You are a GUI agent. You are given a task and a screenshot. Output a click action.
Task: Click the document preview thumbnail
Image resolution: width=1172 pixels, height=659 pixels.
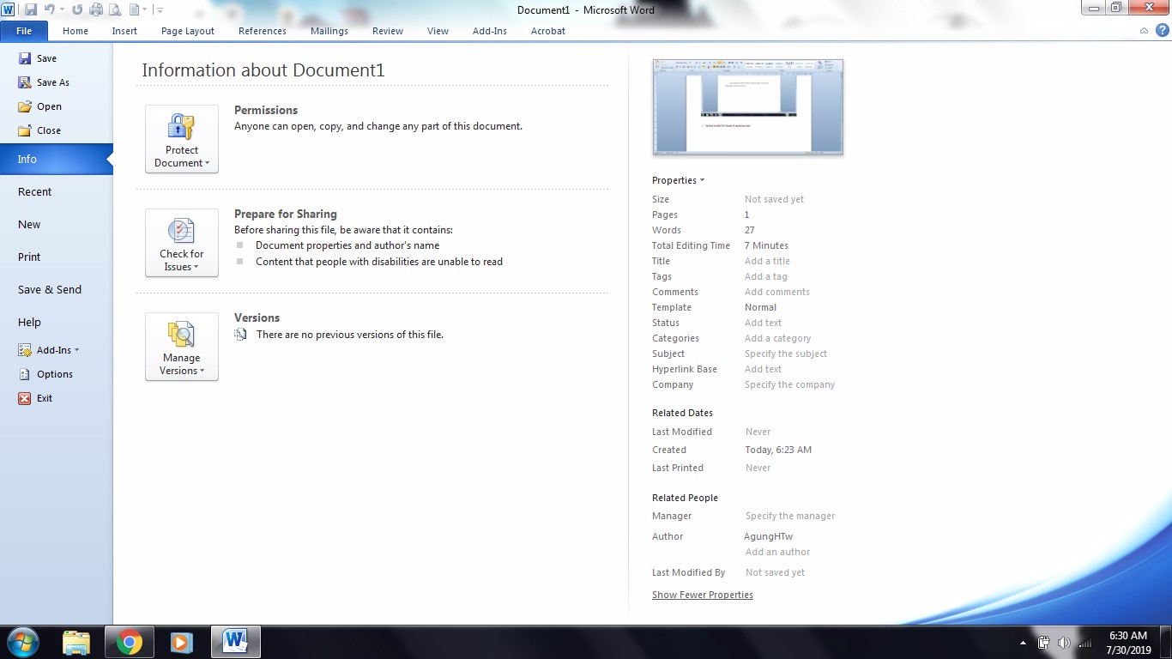tap(748, 107)
